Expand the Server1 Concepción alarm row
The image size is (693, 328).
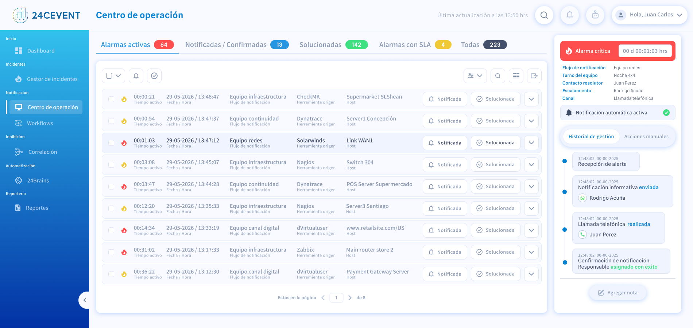click(531, 121)
